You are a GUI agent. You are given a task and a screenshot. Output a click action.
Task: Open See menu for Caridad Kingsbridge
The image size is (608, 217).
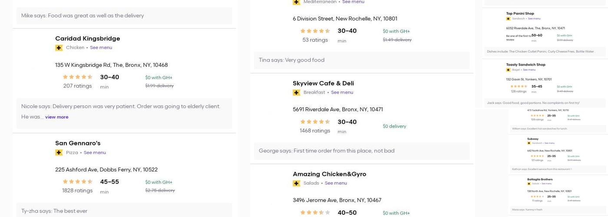[101, 48]
